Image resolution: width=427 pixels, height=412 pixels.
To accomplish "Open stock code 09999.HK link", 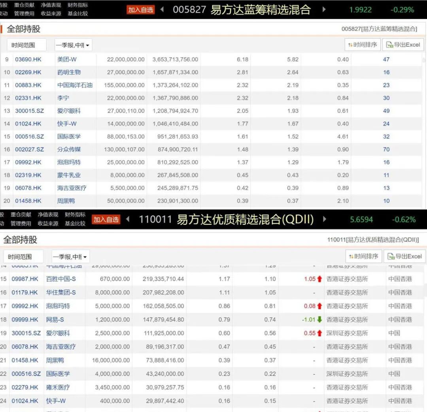I will pyautogui.click(x=25, y=320).
